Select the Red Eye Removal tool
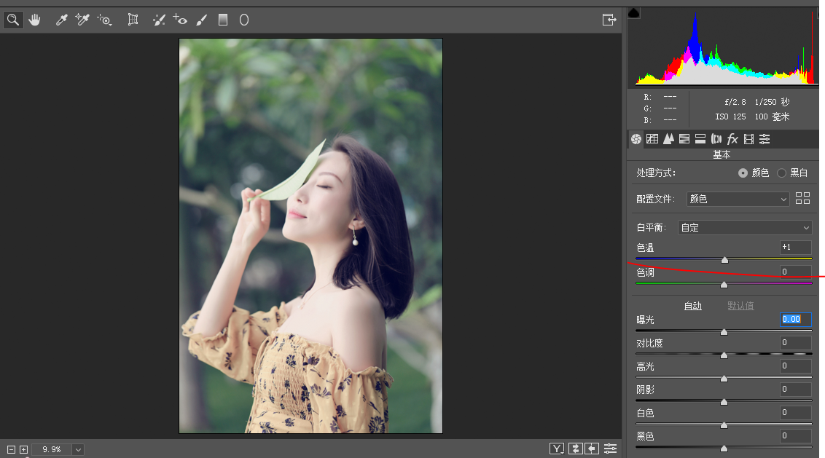 coord(180,20)
